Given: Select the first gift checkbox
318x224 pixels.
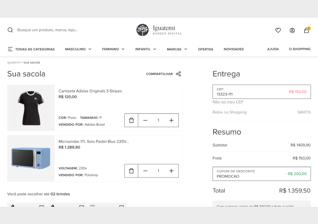Looking at the screenshot, I should (42, 205).
